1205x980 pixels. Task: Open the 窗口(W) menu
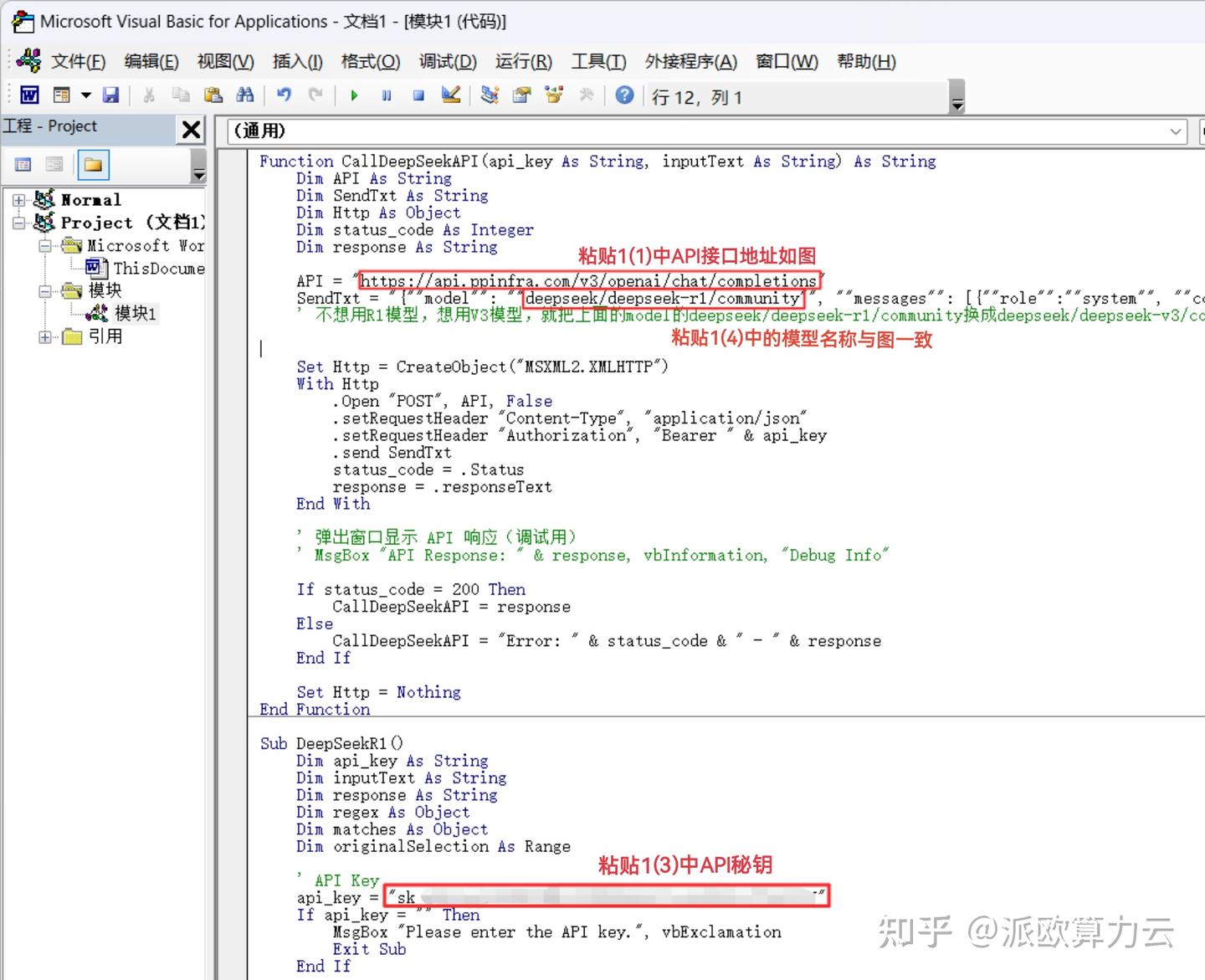(787, 61)
